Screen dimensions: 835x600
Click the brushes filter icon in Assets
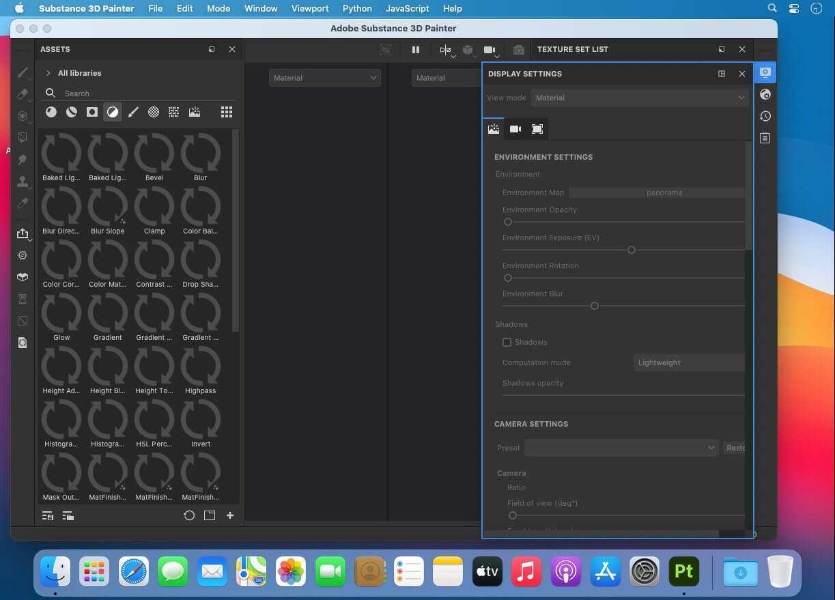[133, 112]
